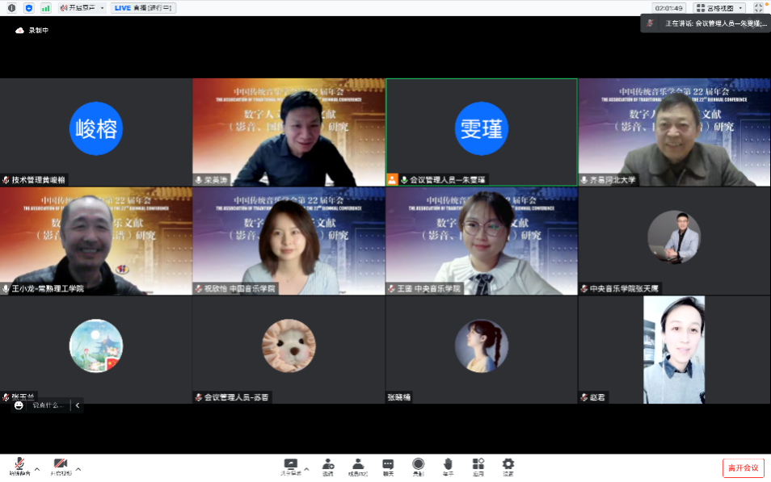Open the 宫格视图 layout dropdown

click(x=719, y=8)
